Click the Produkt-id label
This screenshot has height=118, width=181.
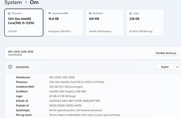pyautogui.click(x=22, y=105)
